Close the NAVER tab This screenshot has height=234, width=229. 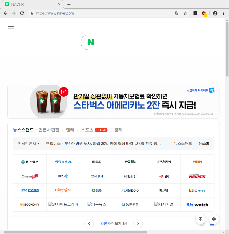click(x=59, y=4)
